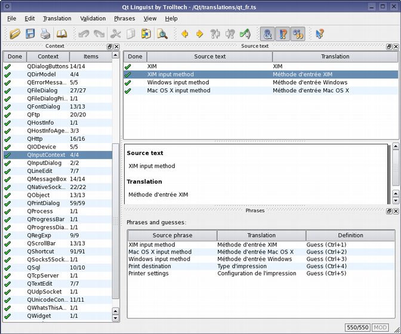401x334 pixels.
Task: Go to previous item with left arrow
Action: tap(184, 34)
